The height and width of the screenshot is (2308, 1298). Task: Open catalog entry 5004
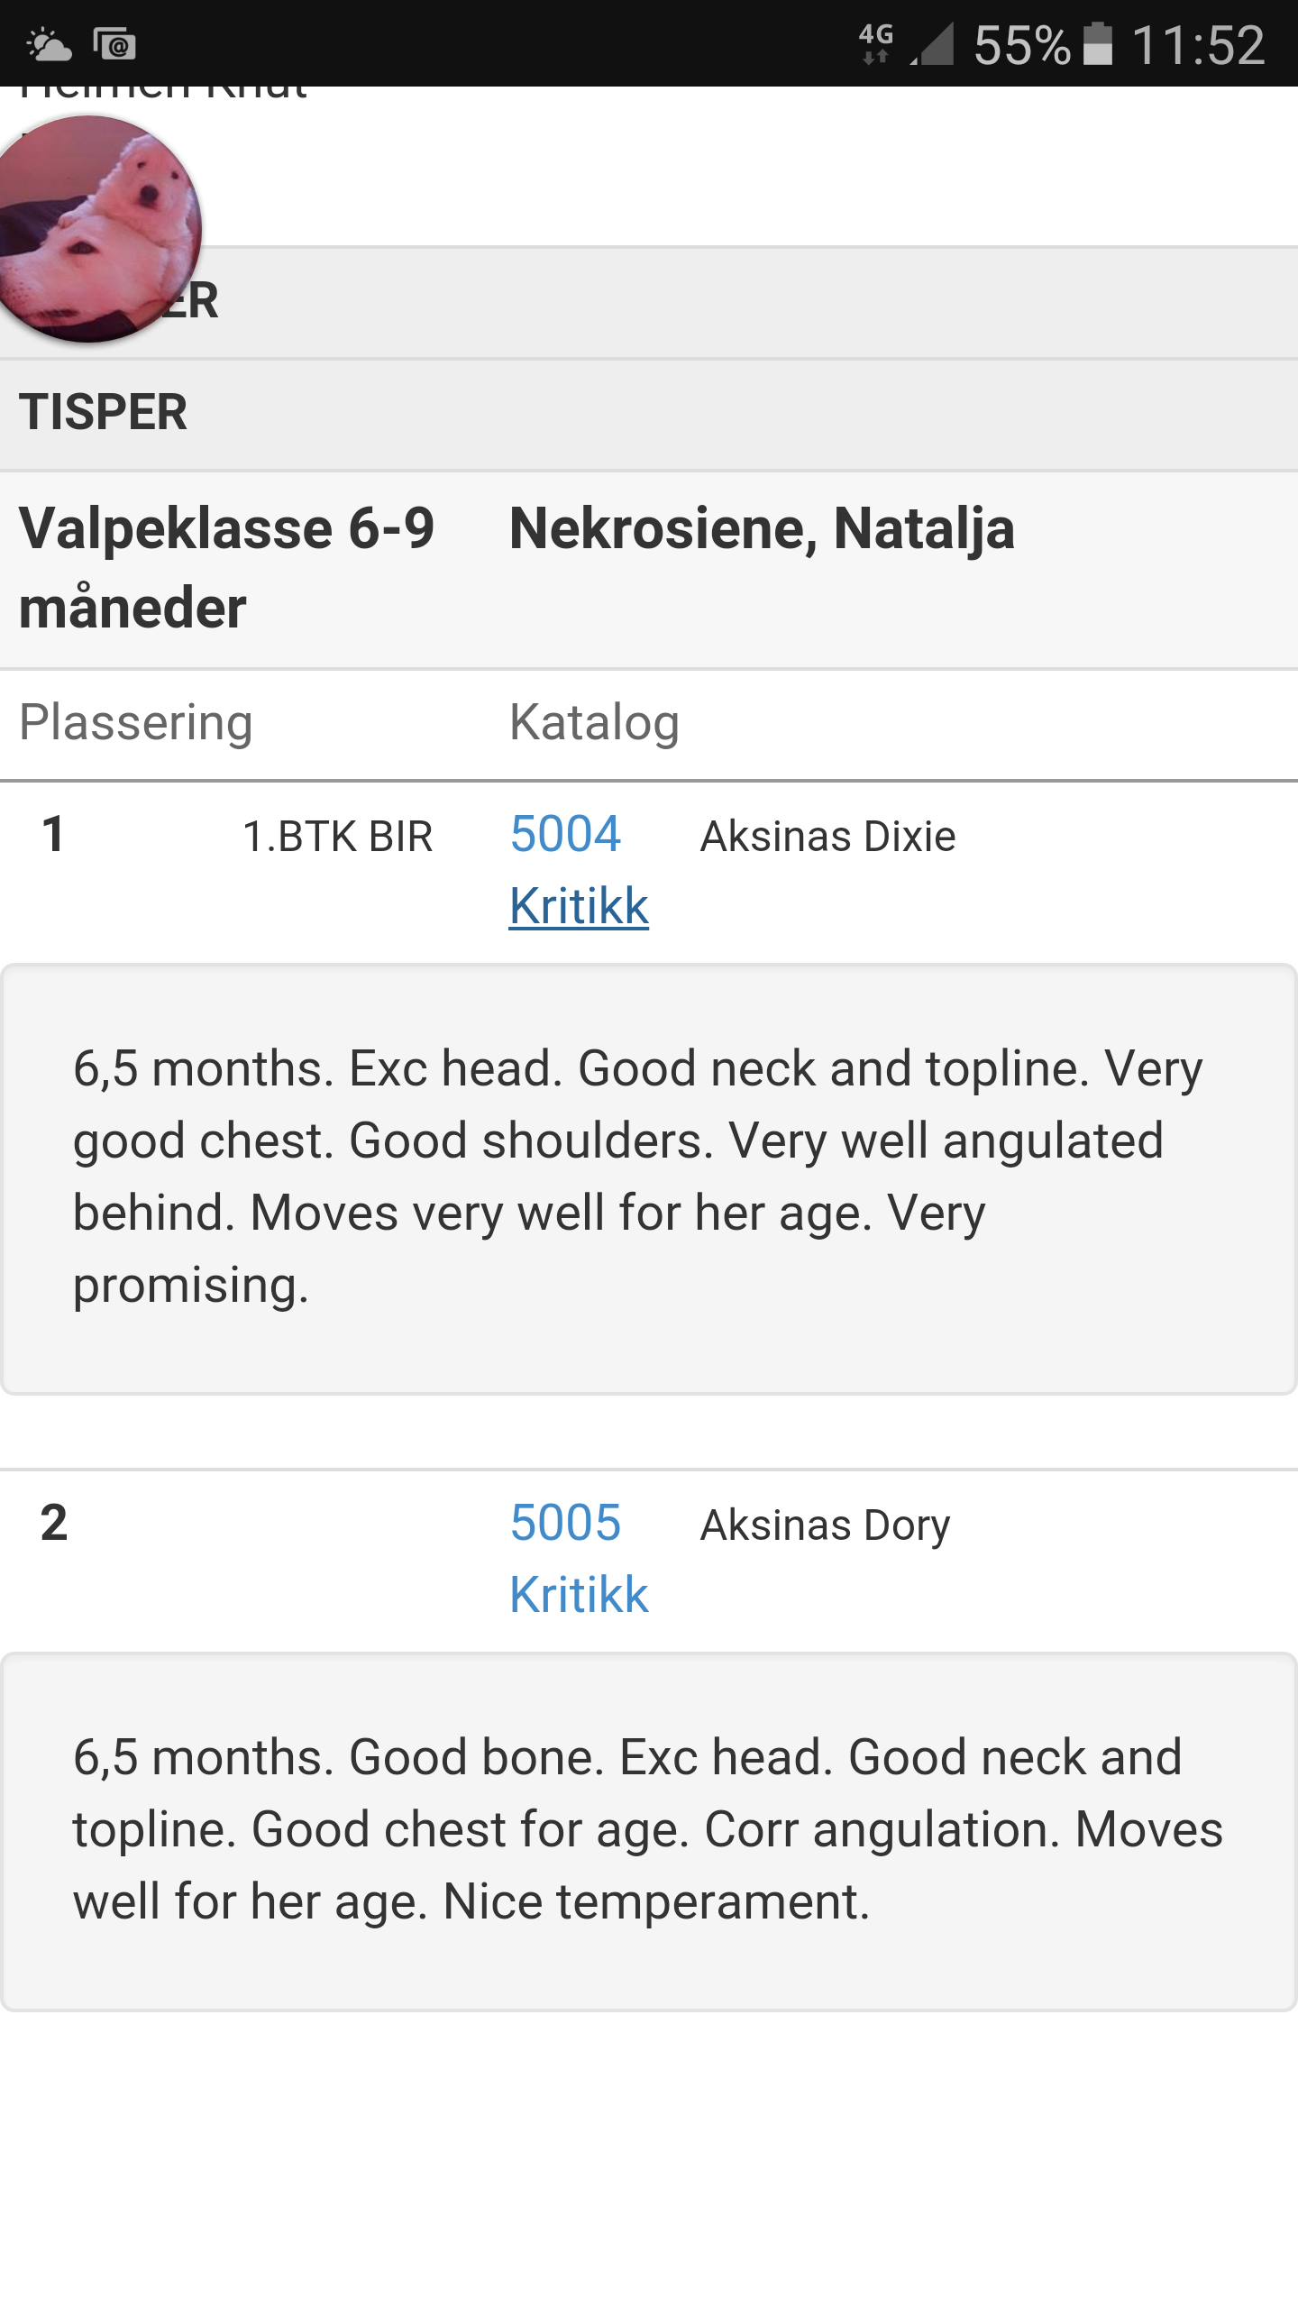(x=565, y=834)
